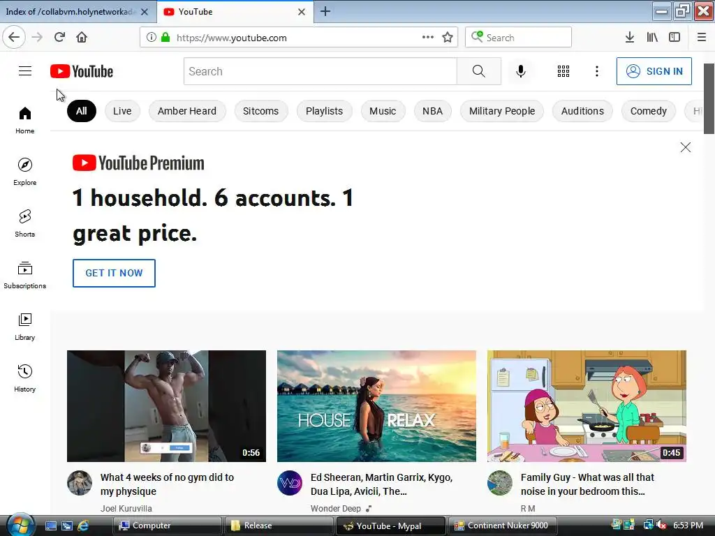The image size is (715, 536).
Task: Open browser library icon
Action: point(652,38)
